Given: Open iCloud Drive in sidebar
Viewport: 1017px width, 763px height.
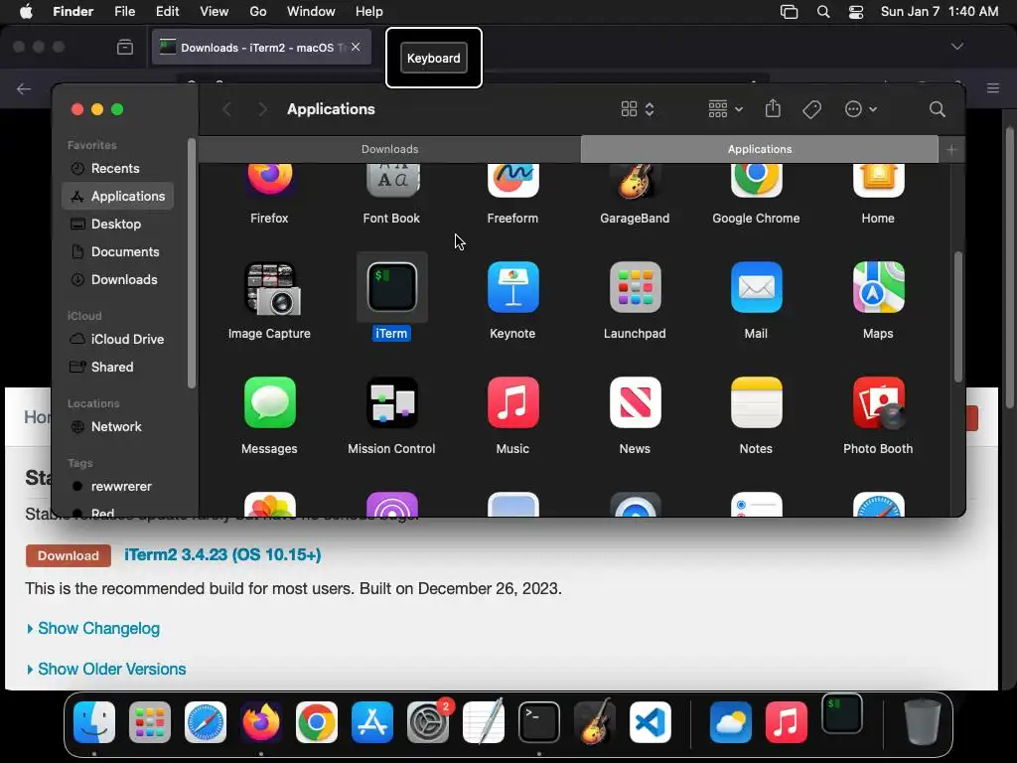Looking at the screenshot, I should [x=119, y=340].
